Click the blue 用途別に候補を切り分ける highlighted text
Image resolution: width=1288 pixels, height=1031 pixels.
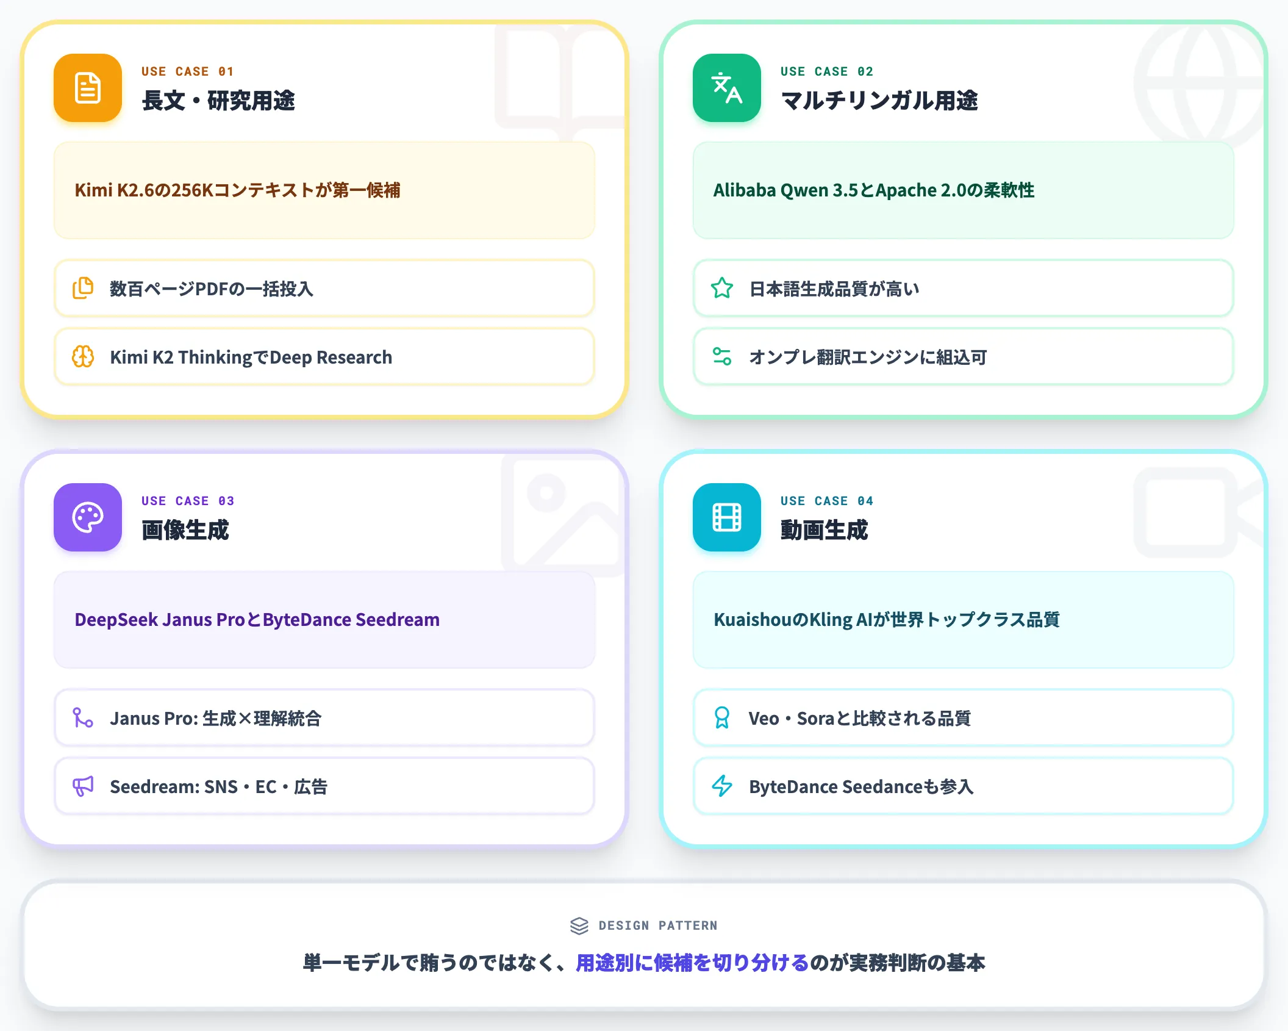pos(692,963)
